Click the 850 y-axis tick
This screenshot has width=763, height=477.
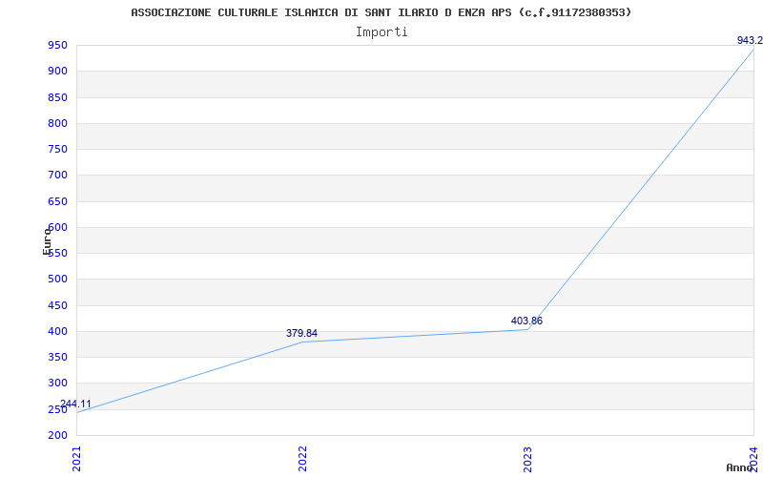(57, 97)
